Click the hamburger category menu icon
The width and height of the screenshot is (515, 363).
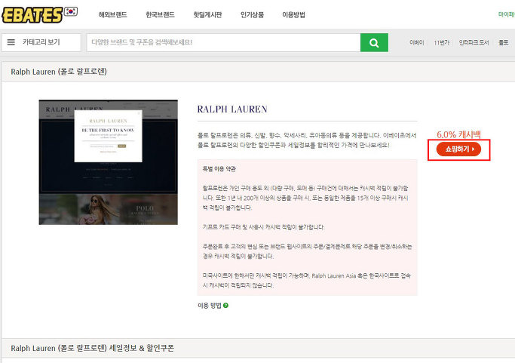click(x=11, y=42)
